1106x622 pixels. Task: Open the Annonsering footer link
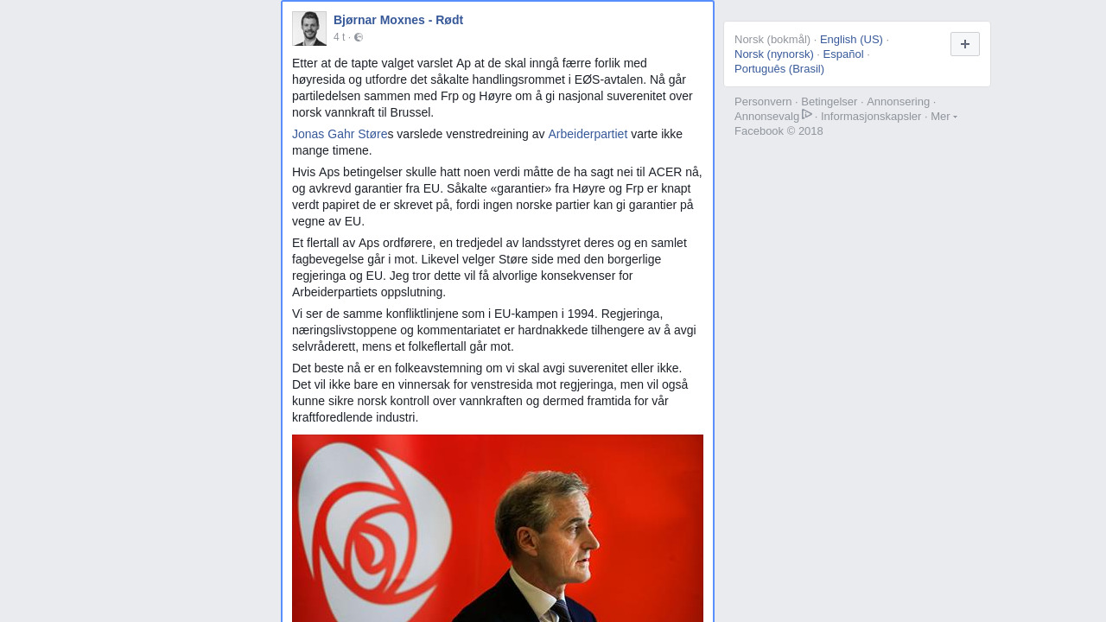click(899, 102)
